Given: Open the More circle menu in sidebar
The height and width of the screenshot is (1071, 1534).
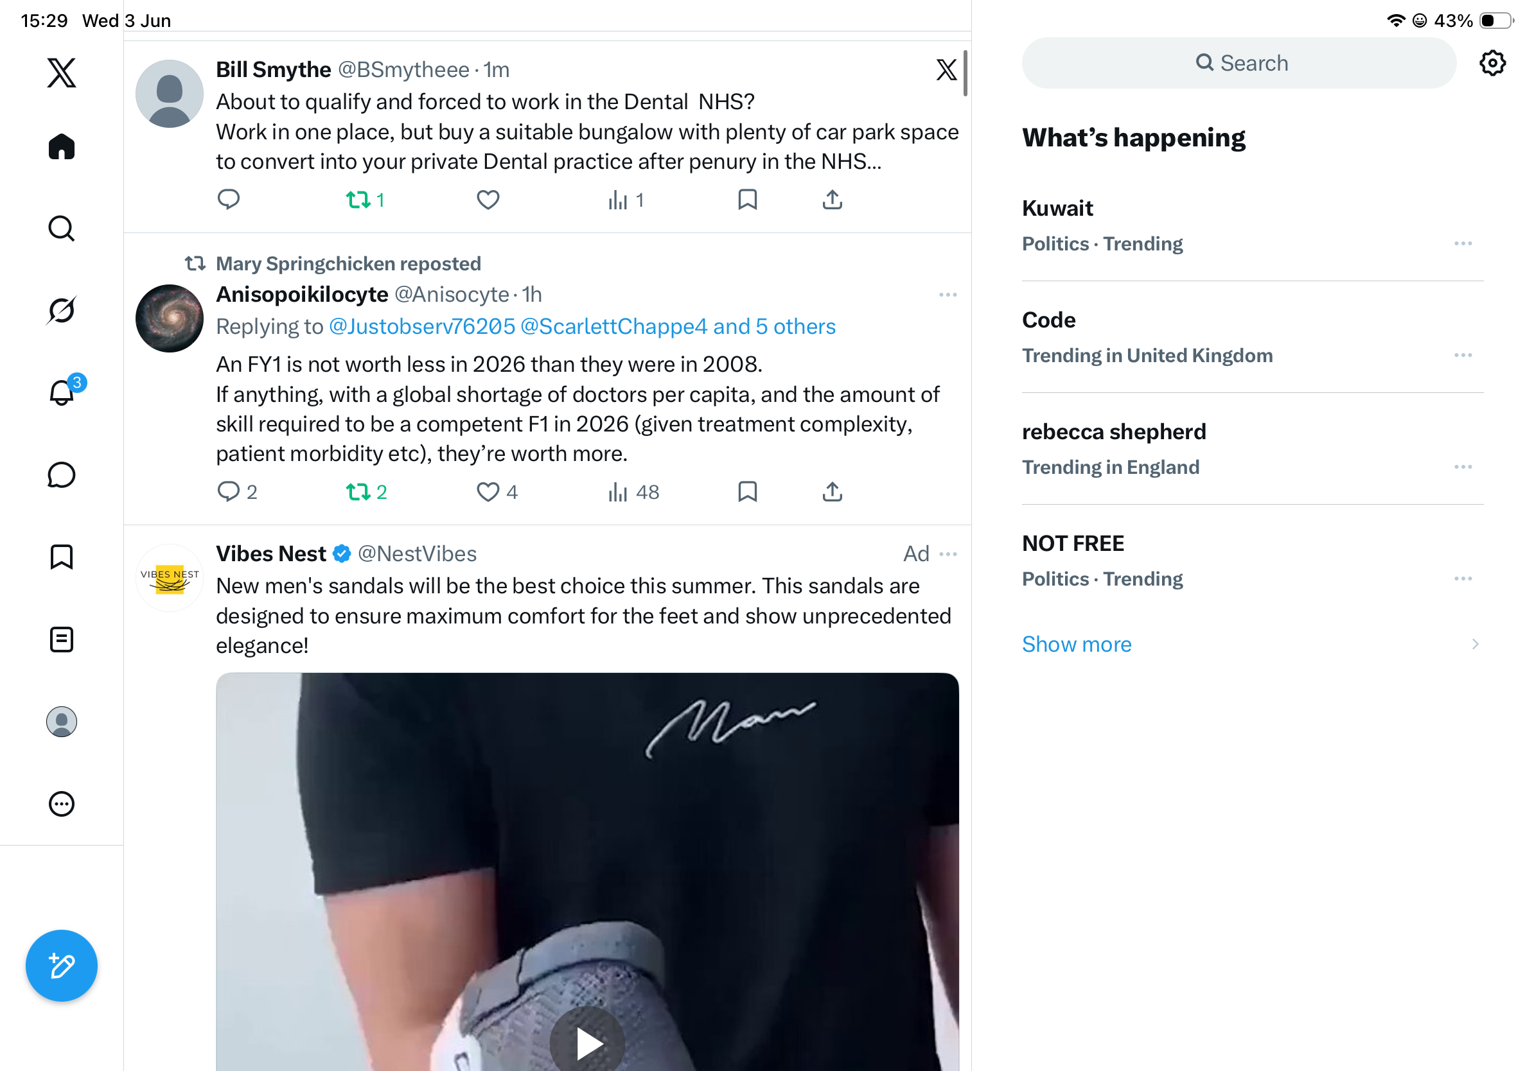Looking at the screenshot, I should tap(62, 804).
